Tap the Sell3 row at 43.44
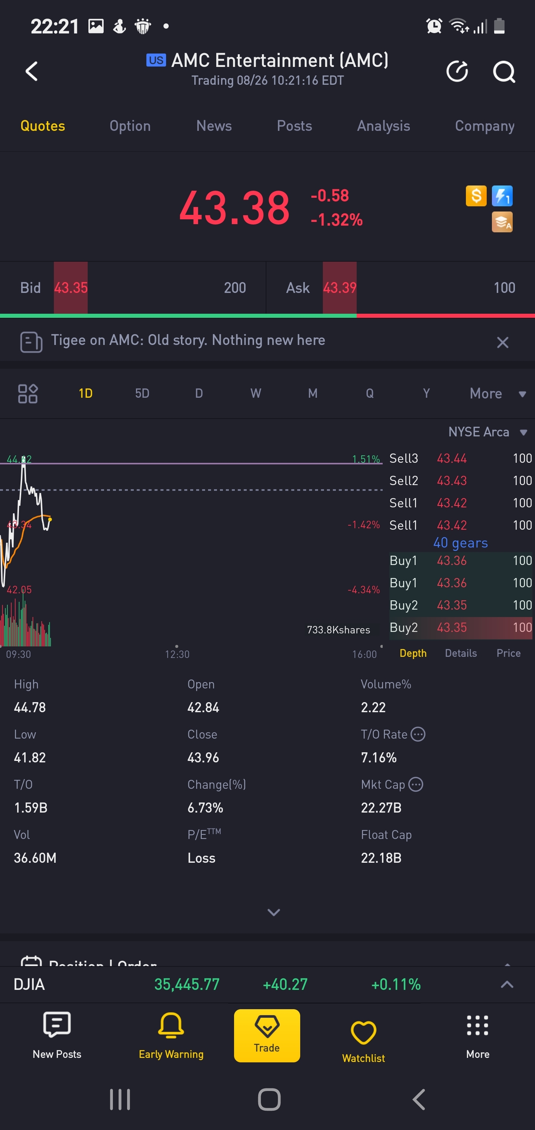This screenshot has width=535, height=1130. click(x=460, y=458)
